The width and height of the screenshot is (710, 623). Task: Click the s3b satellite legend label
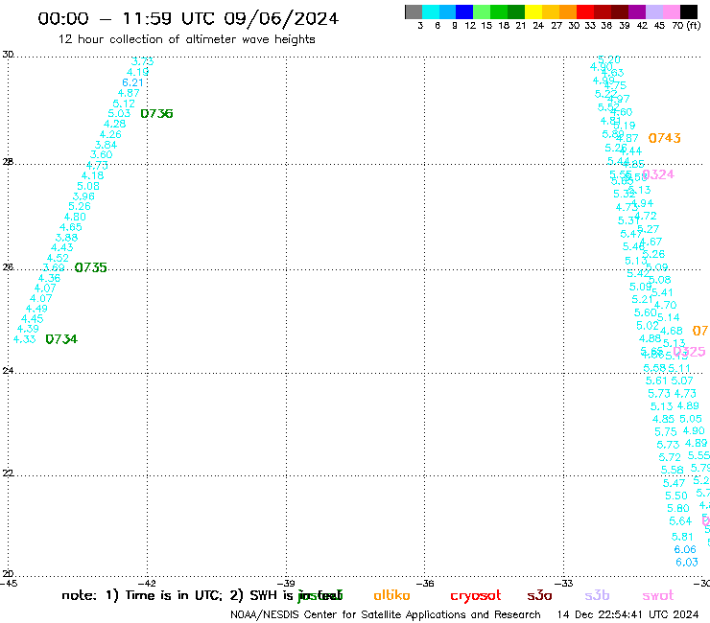pos(597,595)
